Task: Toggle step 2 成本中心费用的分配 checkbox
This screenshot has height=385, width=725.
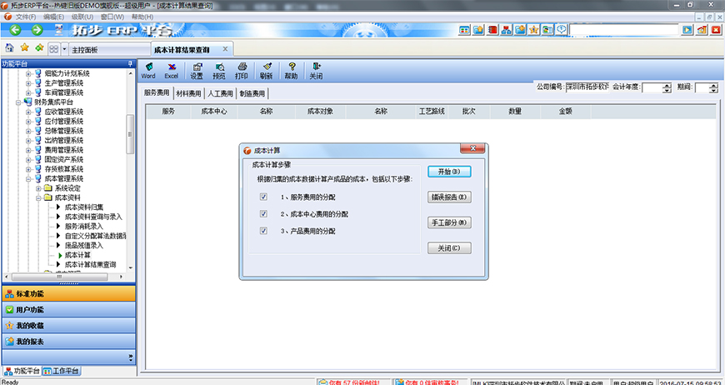Action: [x=263, y=214]
